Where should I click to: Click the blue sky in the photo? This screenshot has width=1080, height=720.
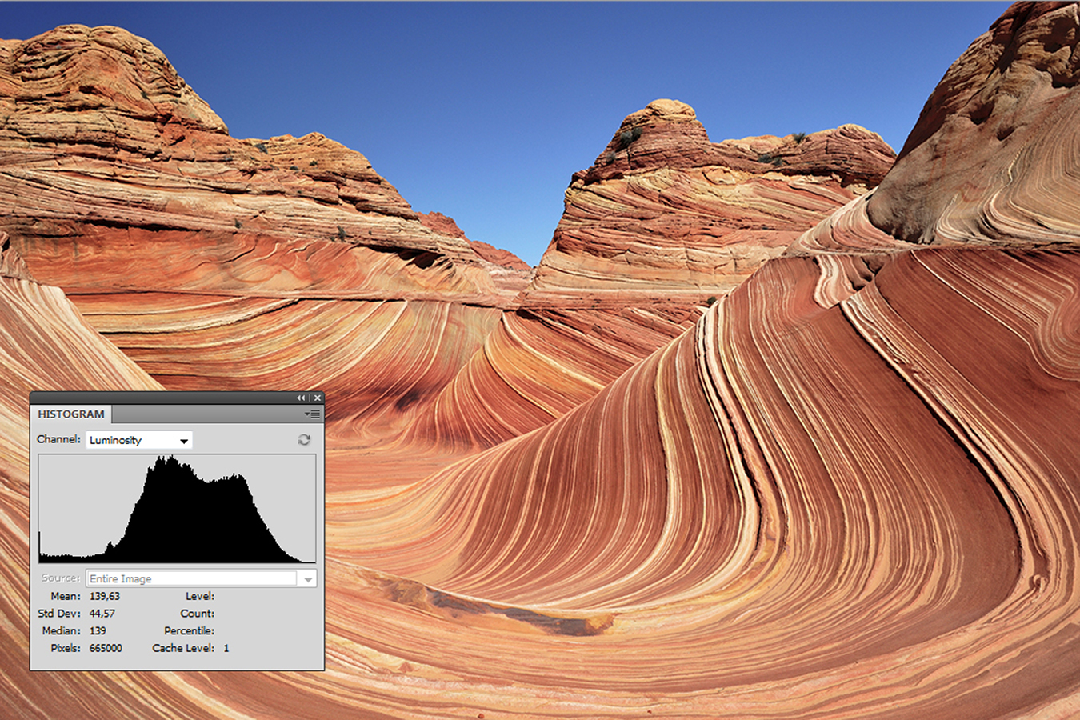[x=480, y=120]
